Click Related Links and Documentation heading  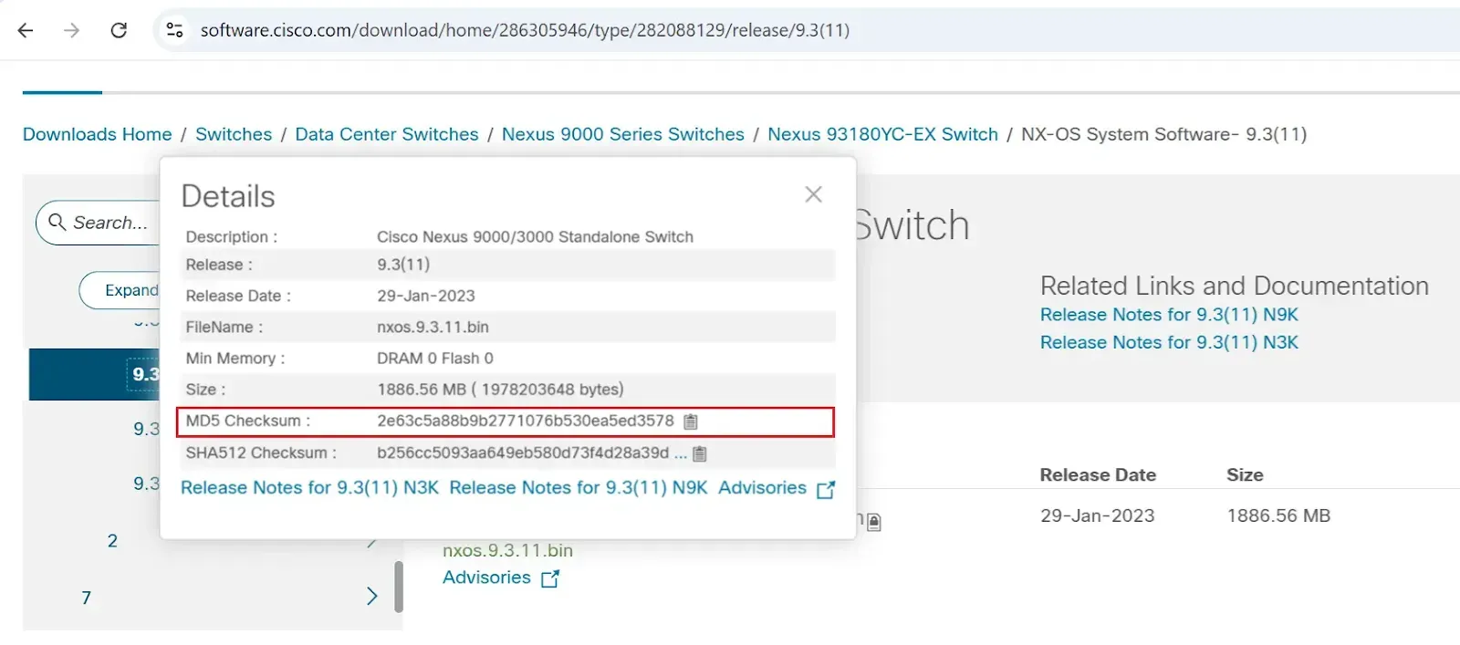[x=1235, y=286]
